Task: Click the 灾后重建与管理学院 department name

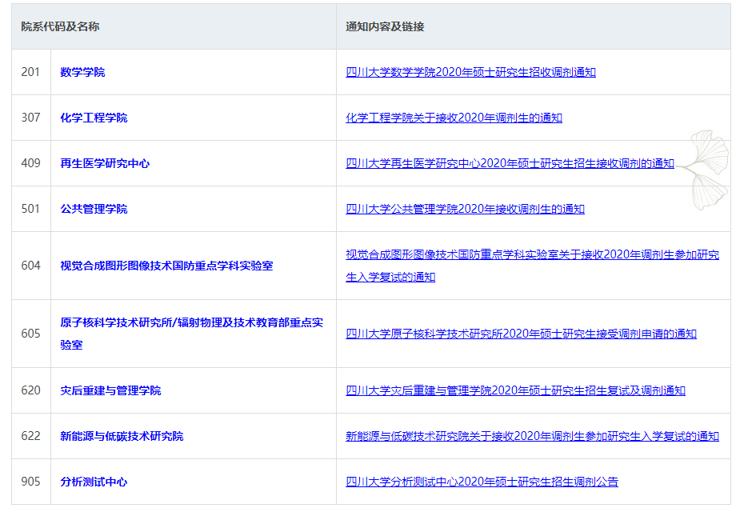Action: point(110,390)
